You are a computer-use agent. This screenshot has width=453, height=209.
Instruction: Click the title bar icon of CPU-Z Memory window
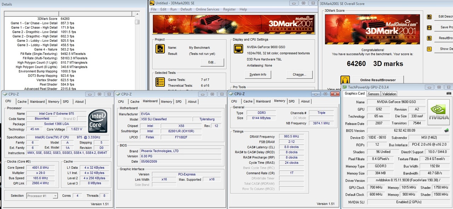[231, 94]
